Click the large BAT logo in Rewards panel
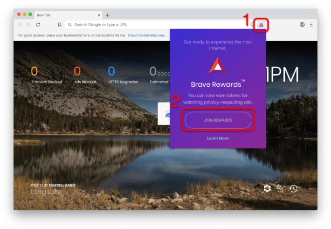Viewport: 331px width, 229px height. click(218, 65)
